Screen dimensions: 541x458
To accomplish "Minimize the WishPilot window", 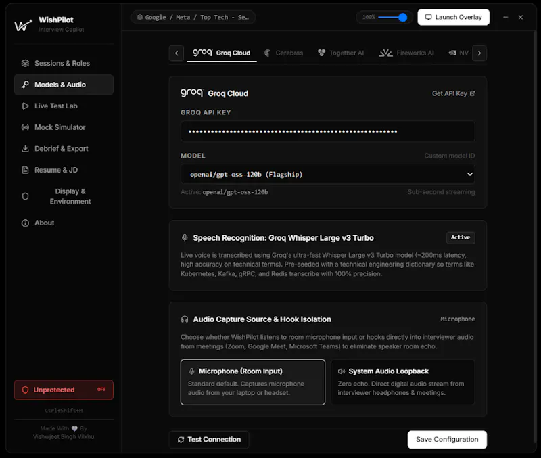I will pos(505,18).
